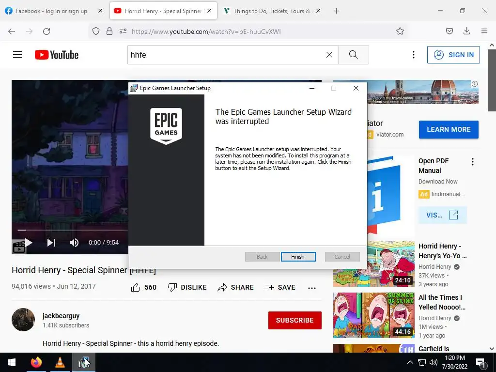
Task: Open the Garfield video title link
Action: pyautogui.click(x=434, y=349)
